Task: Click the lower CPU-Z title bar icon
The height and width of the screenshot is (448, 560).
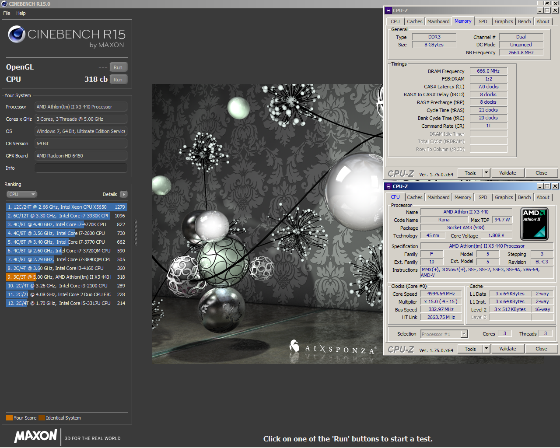Action: 388,186
